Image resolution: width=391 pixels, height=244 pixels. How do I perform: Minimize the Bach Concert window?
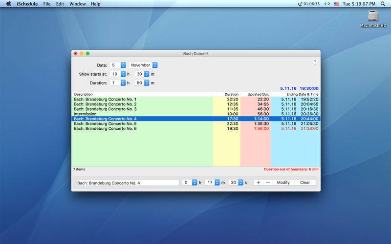pos(82,54)
